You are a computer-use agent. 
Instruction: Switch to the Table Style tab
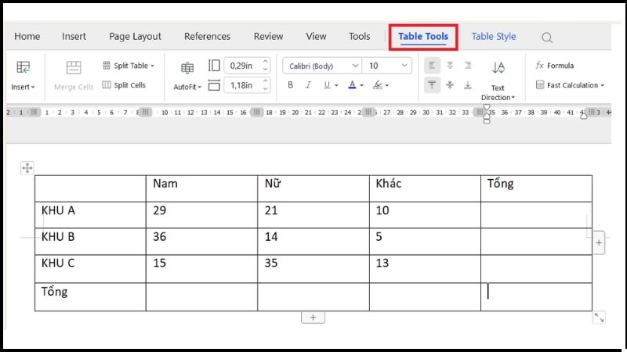pyautogui.click(x=494, y=37)
